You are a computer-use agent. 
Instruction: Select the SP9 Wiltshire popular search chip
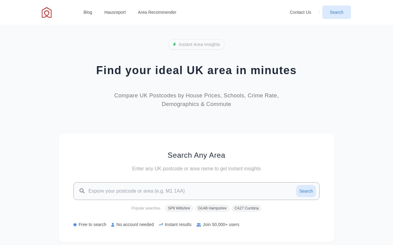point(179,208)
